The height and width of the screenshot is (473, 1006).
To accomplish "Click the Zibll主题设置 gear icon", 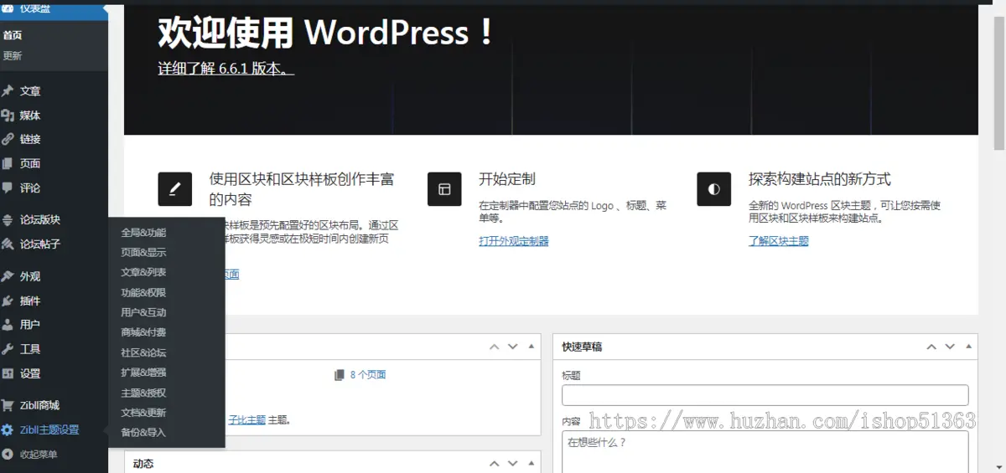I will coord(8,430).
